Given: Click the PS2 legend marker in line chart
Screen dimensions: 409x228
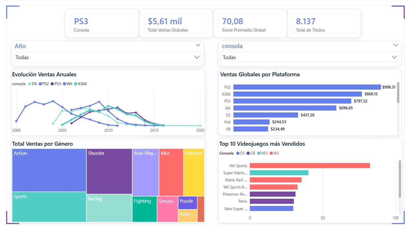Looking at the screenshot, I should (40, 84).
